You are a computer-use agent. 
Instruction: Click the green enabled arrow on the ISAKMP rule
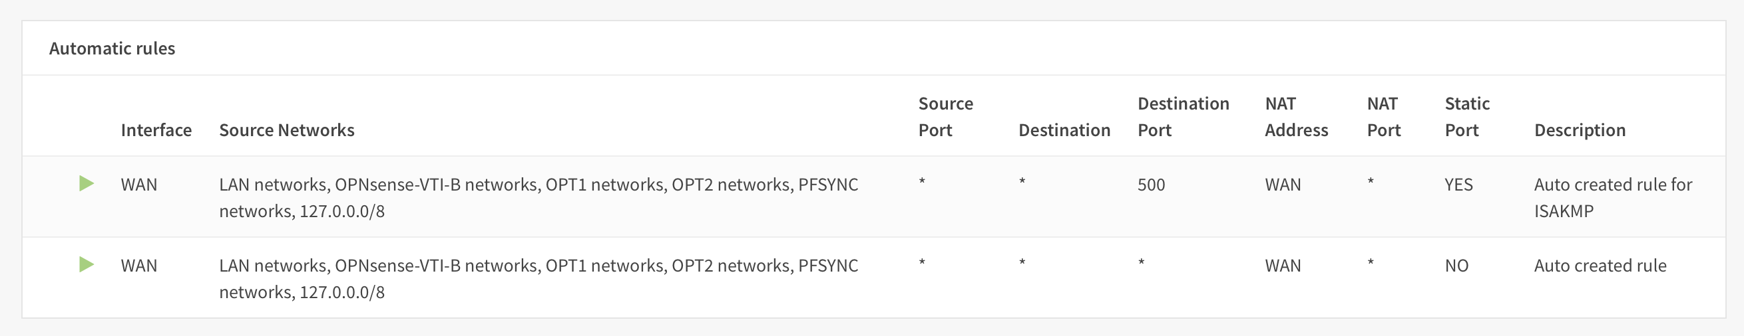coord(86,183)
